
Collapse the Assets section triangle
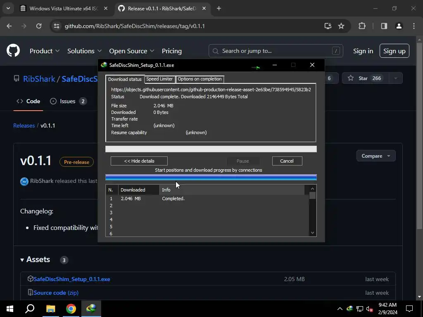[22, 260]
